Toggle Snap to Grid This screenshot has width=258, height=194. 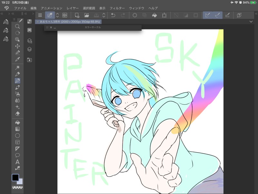coord(227,15)
